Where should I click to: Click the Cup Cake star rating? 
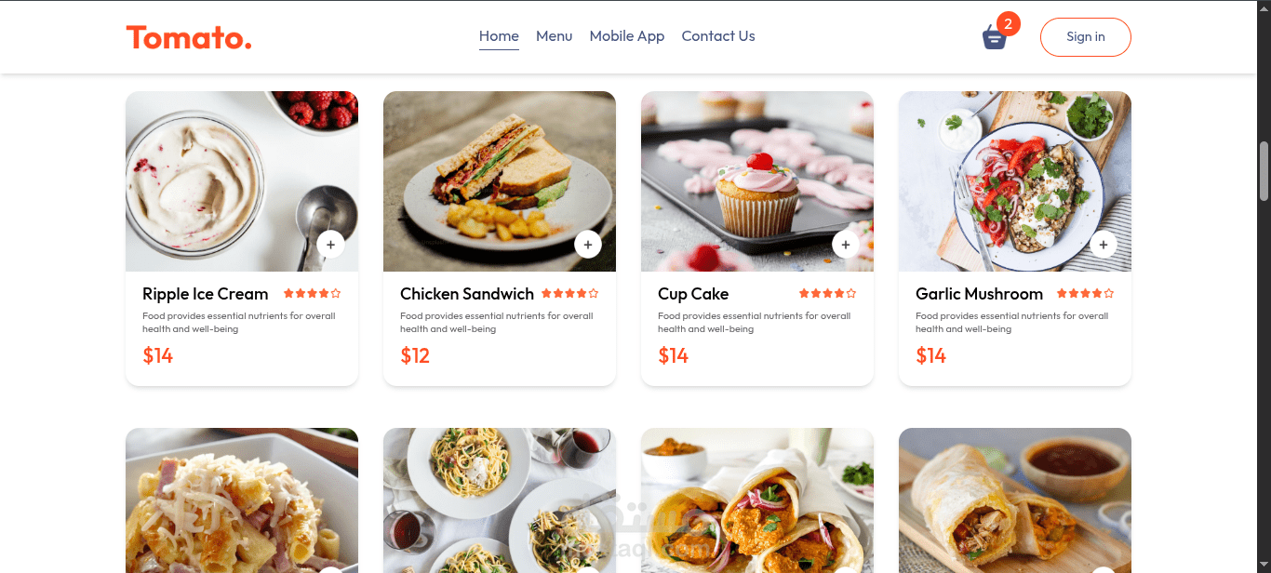click(827, 294)
